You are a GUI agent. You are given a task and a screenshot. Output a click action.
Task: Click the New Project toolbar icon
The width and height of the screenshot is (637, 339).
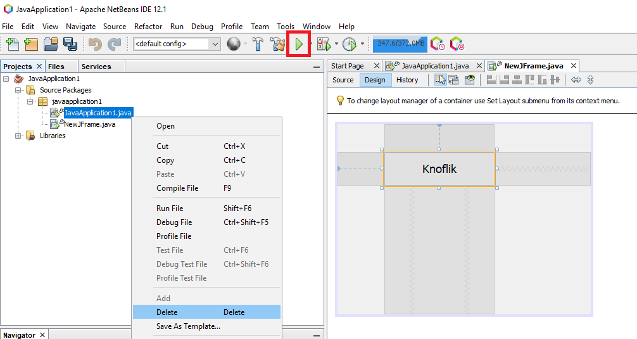pos(31,44)
